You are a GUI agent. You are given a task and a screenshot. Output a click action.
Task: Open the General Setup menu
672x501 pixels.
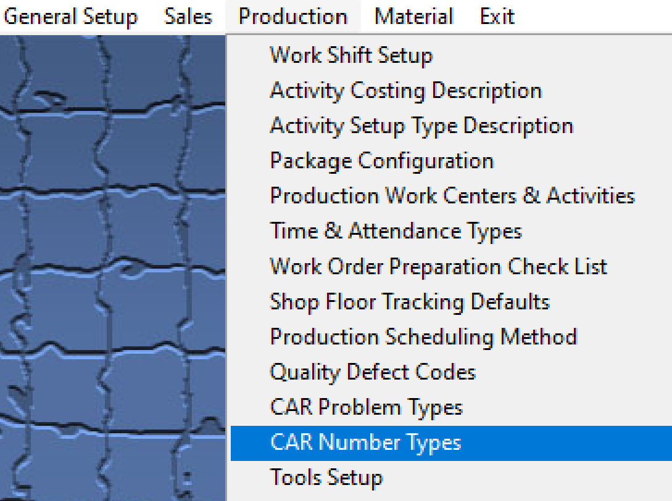pos(71,17)
